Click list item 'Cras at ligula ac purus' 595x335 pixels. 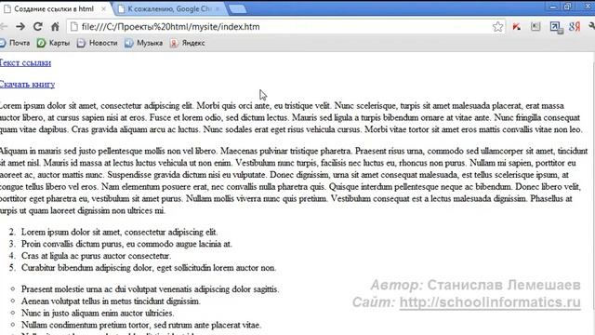(96, 256)
